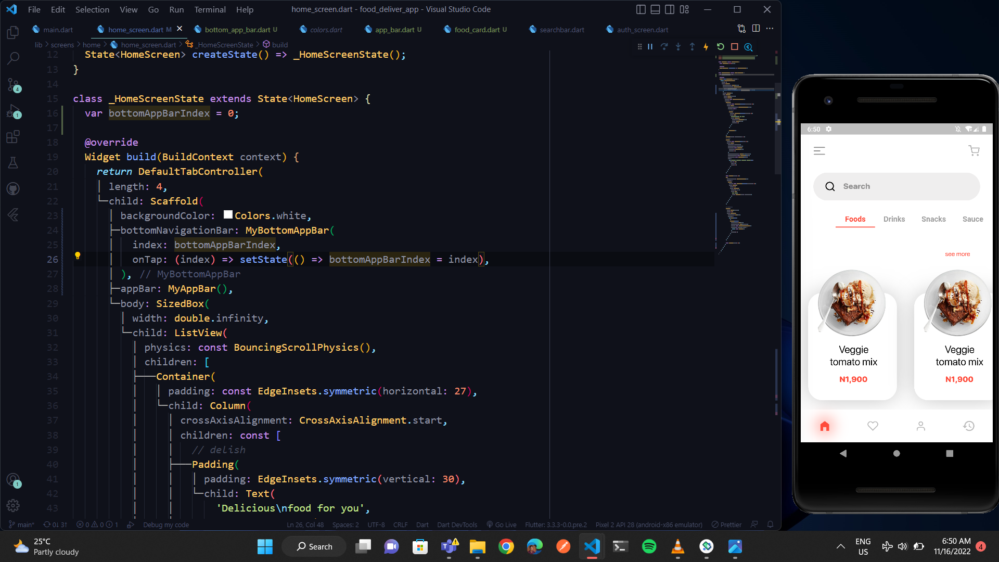Pause debugging in the debug toolbar
Image resolution: width=999 pixels, height=562 pixels.
click(650, 47)
